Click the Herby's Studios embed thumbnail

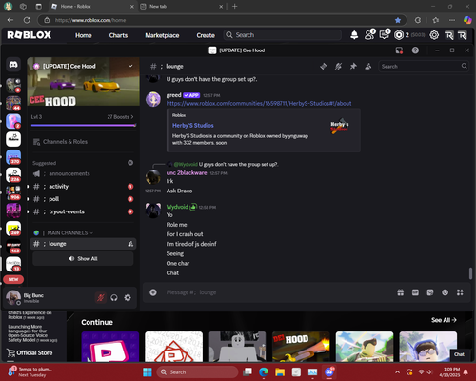pos(340,127)
